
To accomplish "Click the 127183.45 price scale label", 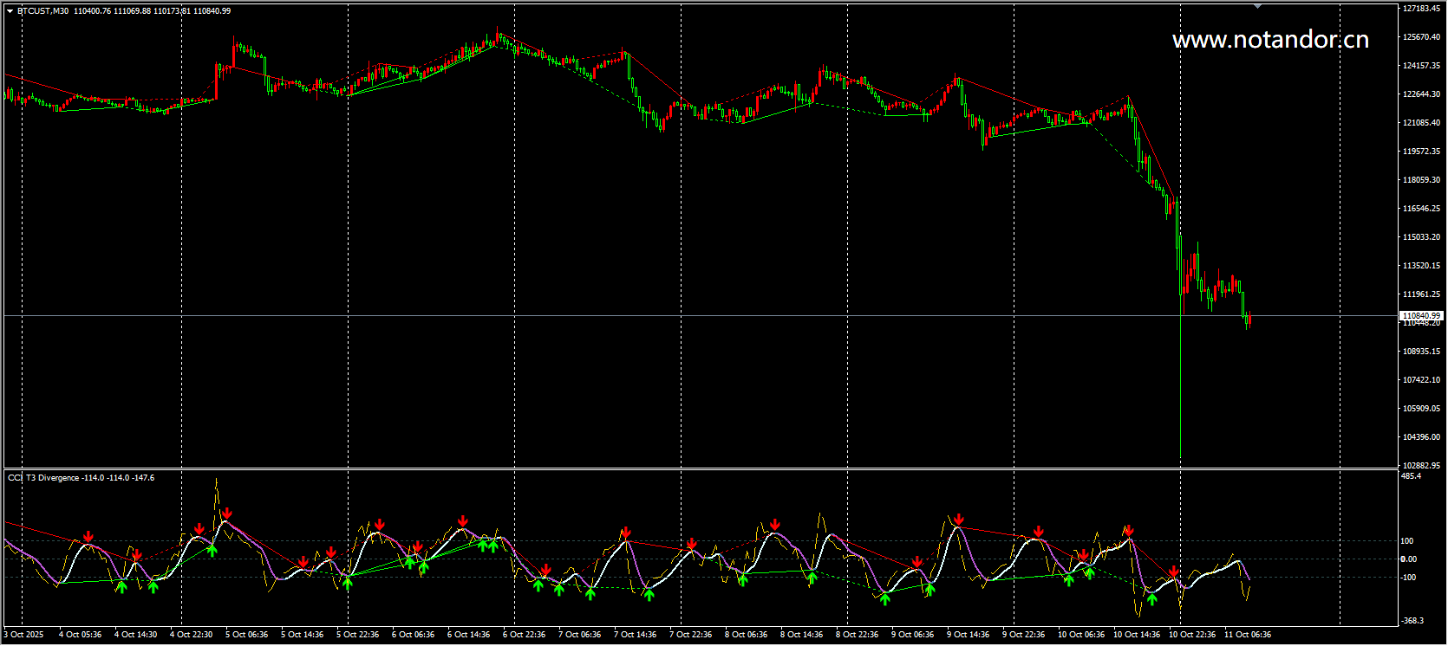I will pyautogui.click(x=1421, y=9).
